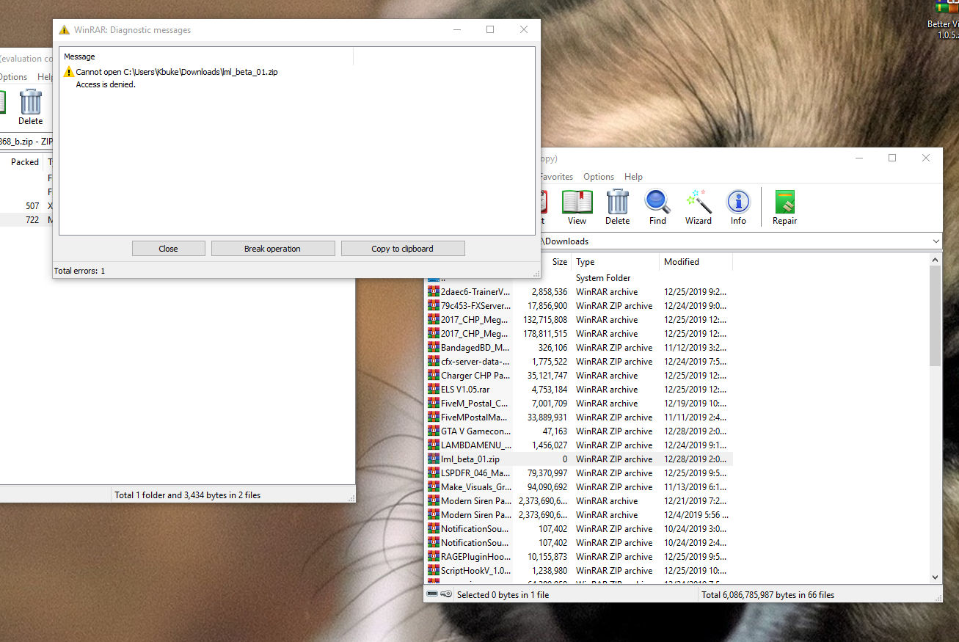The height and width of the screenshot is (642, 959).
Task: Click the Downloads path address field
Action: point(734,241)
